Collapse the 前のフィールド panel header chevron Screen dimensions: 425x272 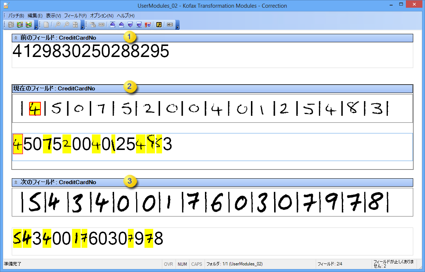(16, 37)
